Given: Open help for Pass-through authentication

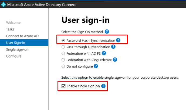Looking at the screenshot, I should point(113,47).
